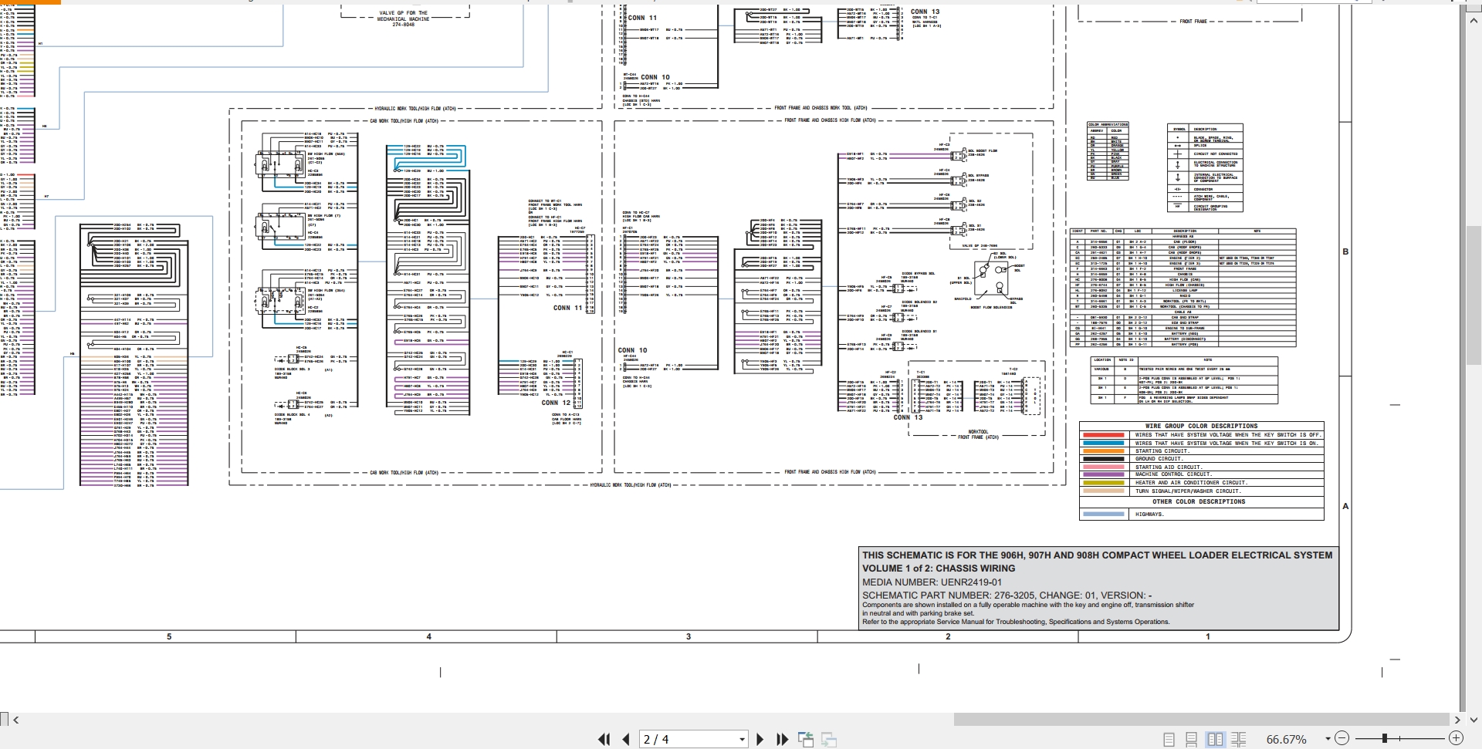Click grid column label 1
The image size is (1482, 749).
pyautogui.click(x=1208, y=636)
